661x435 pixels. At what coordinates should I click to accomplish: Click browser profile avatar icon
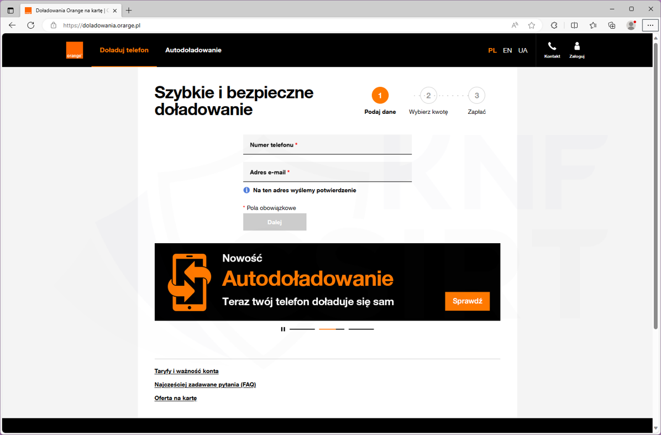click(631, 25)
